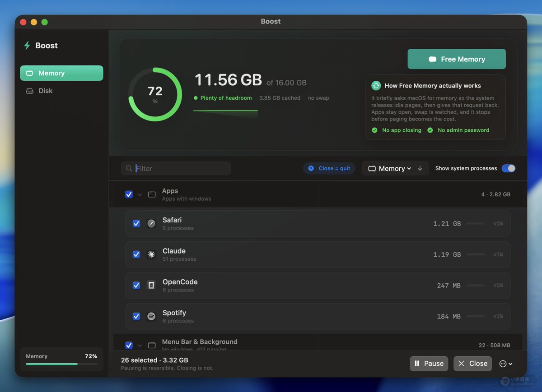542x392 pixels.
Task: Switch to the Disk sidebar tab
Action: [61, 91]
